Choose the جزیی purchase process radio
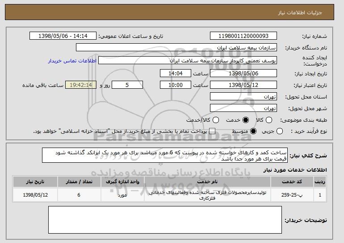 point(280,132)
